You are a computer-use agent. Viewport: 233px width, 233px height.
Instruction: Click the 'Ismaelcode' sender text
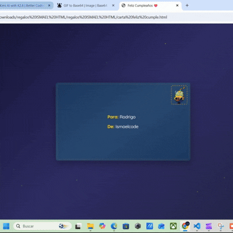point(127,126)
